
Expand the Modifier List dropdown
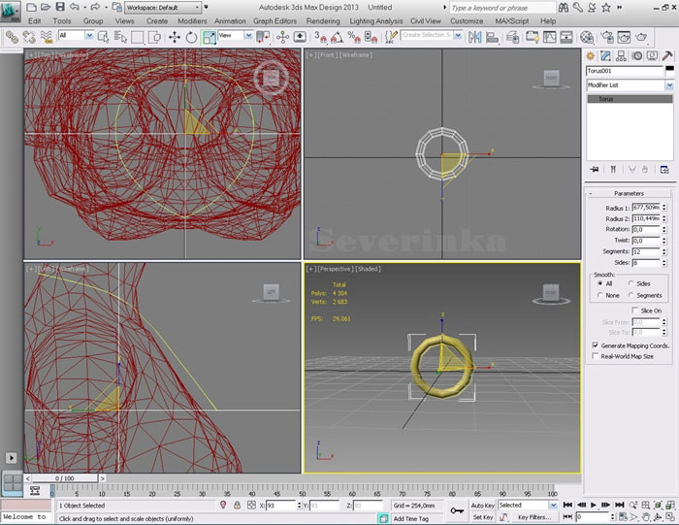tap(668, 85)
